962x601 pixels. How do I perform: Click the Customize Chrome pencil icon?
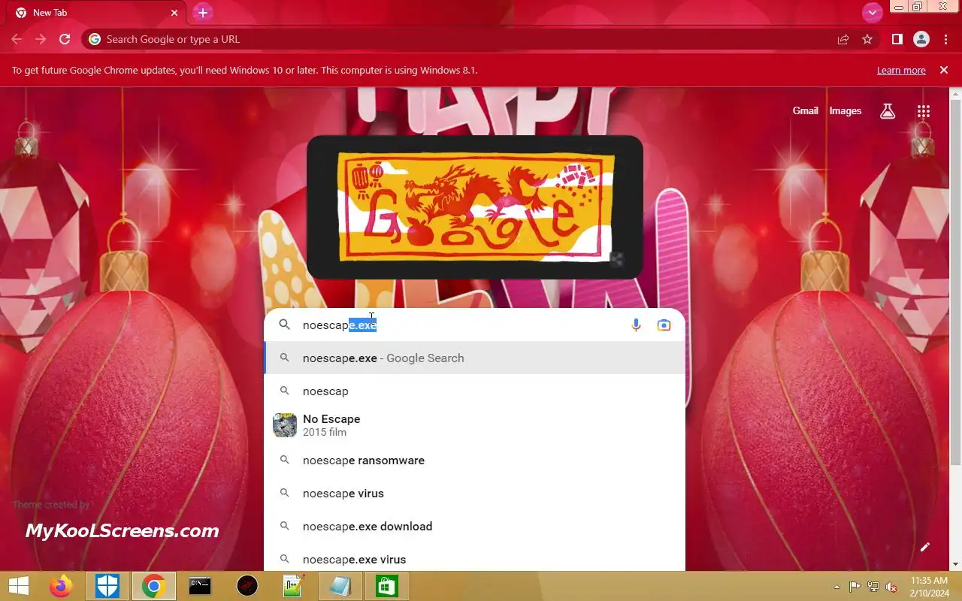pos(925,547)
